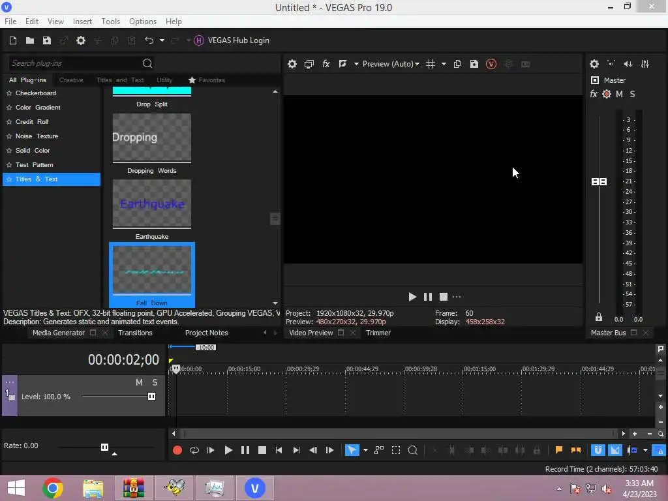Open the Insert menu
The height and width of the screenshot is (501, 668).
coord(82,22)
